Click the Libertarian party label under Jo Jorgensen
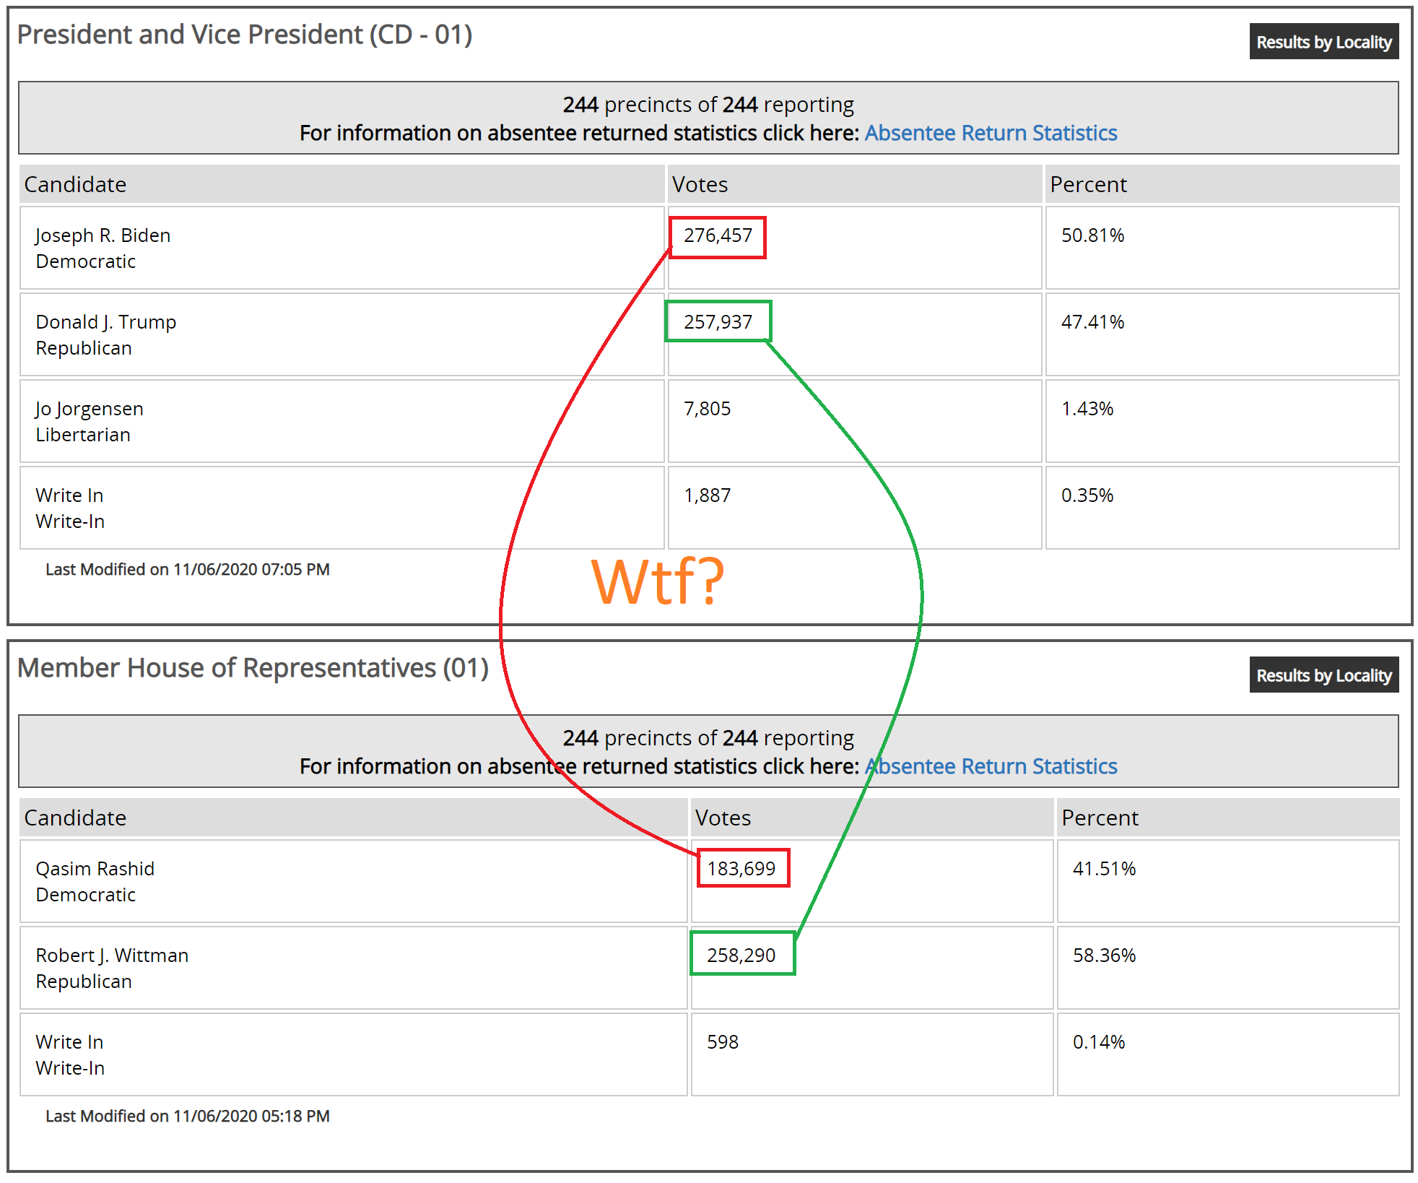Viewport: 1418px width, 1183px height. [83, 435]
